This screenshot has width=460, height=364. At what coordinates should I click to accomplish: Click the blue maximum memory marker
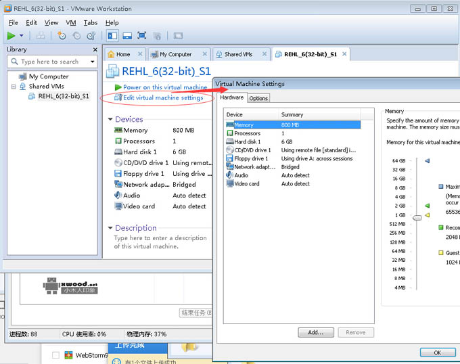pos(428,160)
